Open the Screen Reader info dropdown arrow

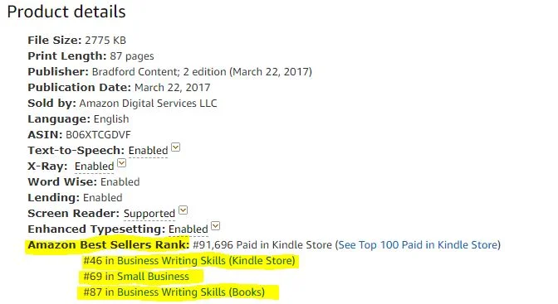tap(183, 210)
